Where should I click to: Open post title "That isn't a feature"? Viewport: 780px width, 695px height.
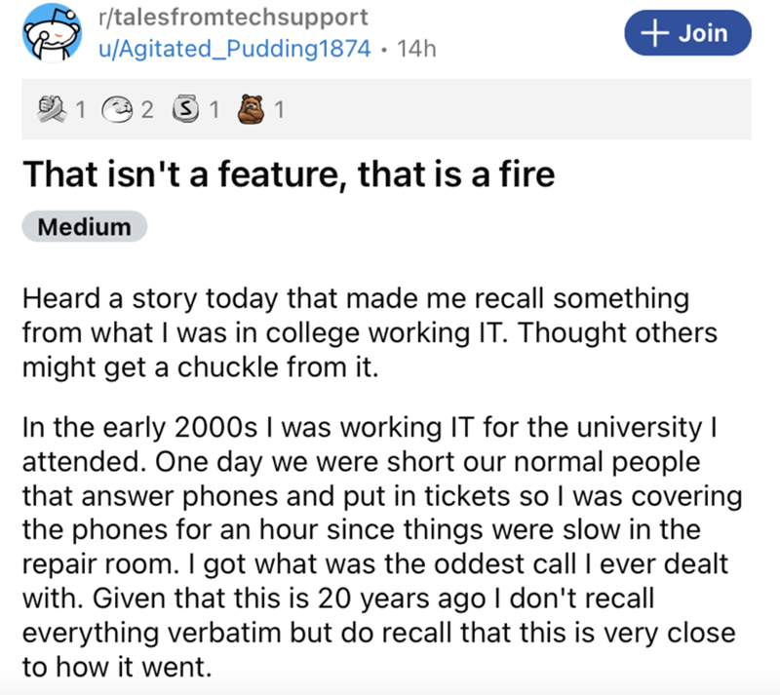coord(290,174)
